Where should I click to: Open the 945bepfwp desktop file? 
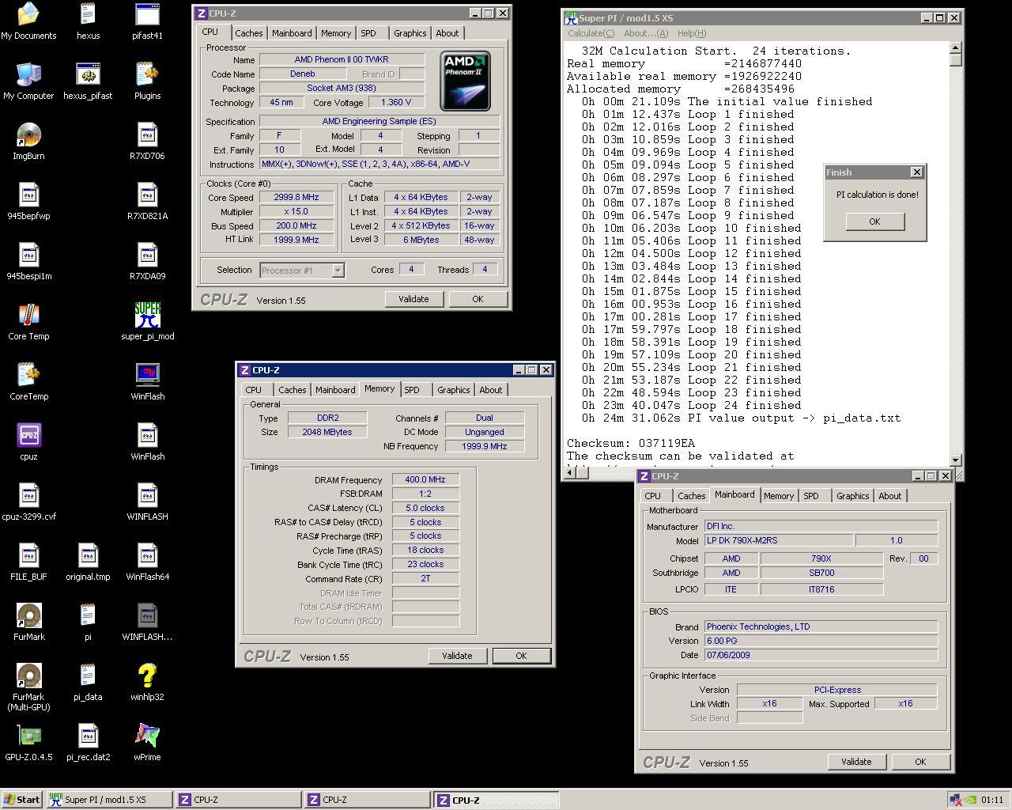coord(28,201)
